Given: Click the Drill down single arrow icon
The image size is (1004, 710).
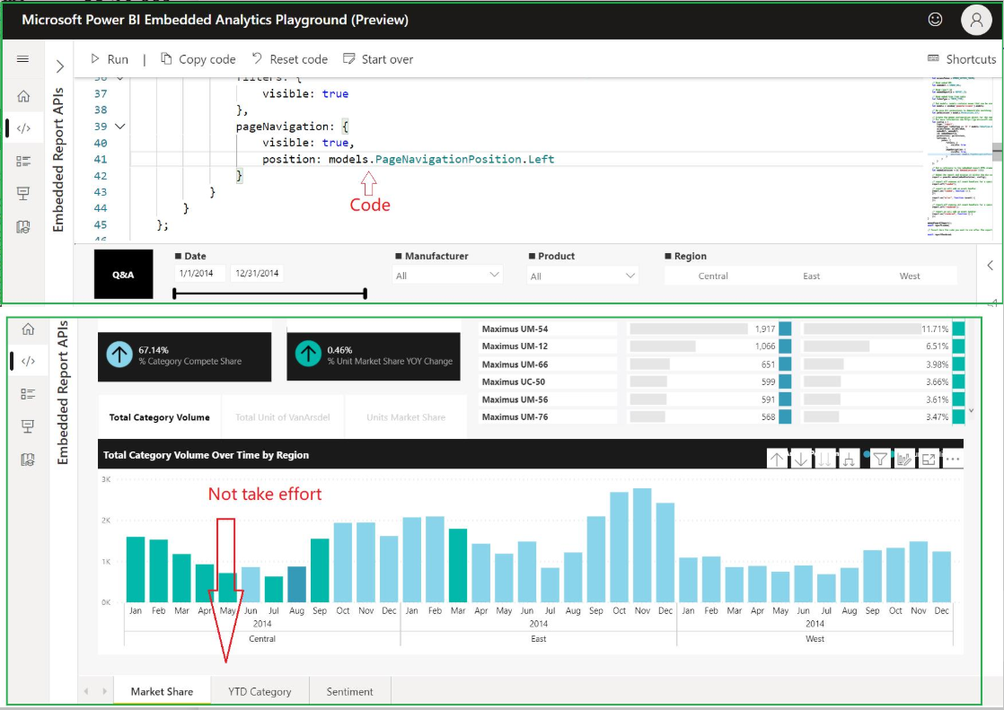Looking at the screenshot, I should point(801,459).
